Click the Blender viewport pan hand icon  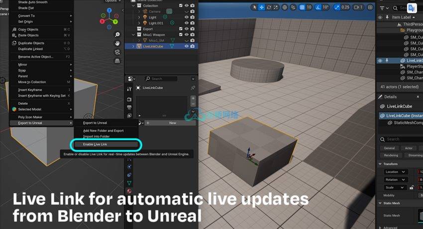click(x=117, y=43)
